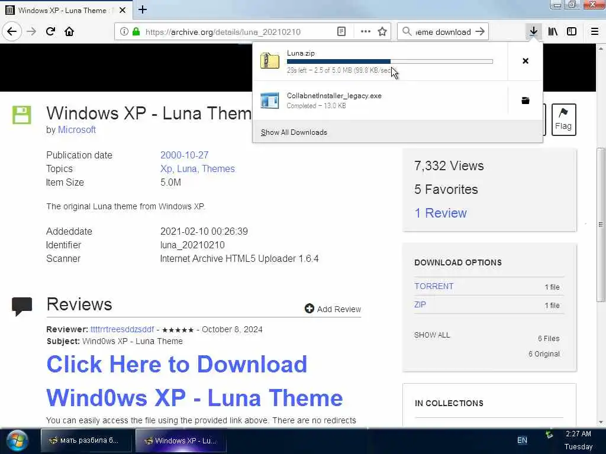
Task: Open the Firefox hamburger menu
Action: point(595,32)
